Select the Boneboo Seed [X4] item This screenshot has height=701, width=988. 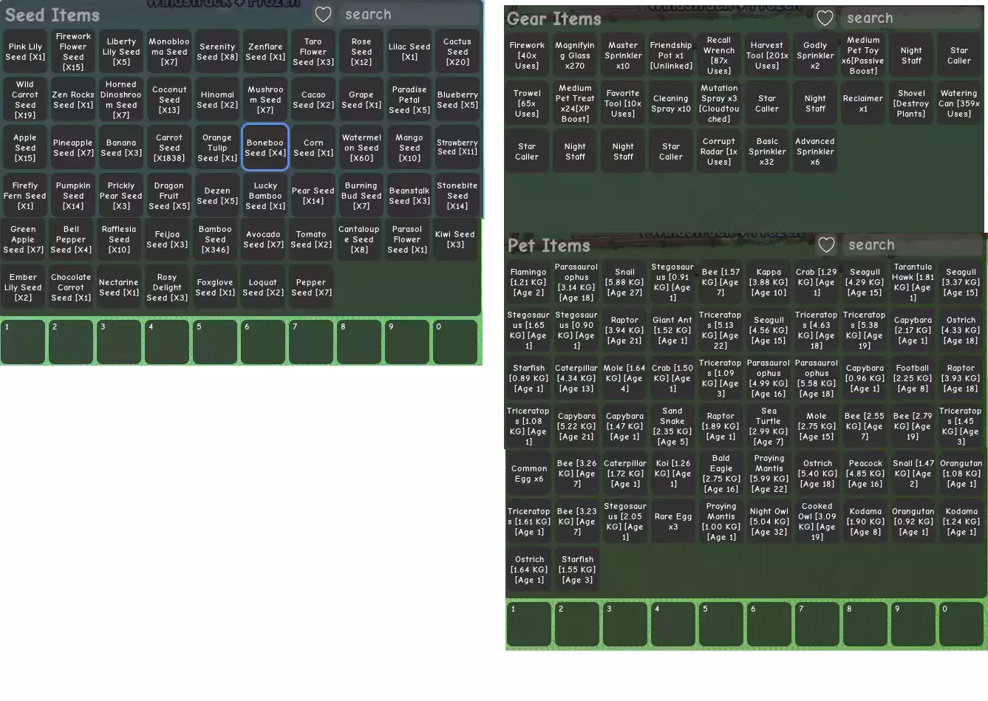[x=265, y=148]
